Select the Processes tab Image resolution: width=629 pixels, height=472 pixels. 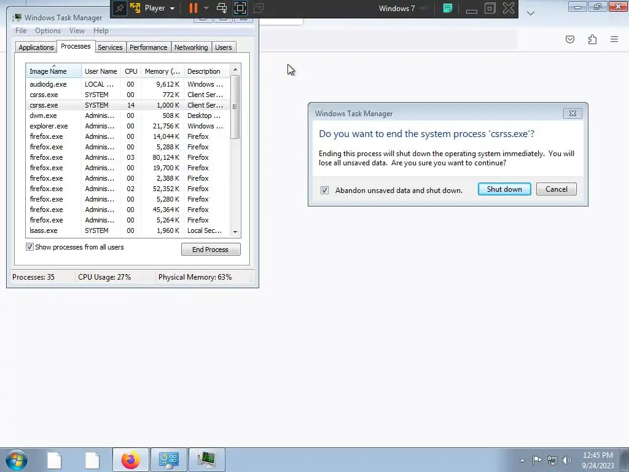tap(76, 46)
